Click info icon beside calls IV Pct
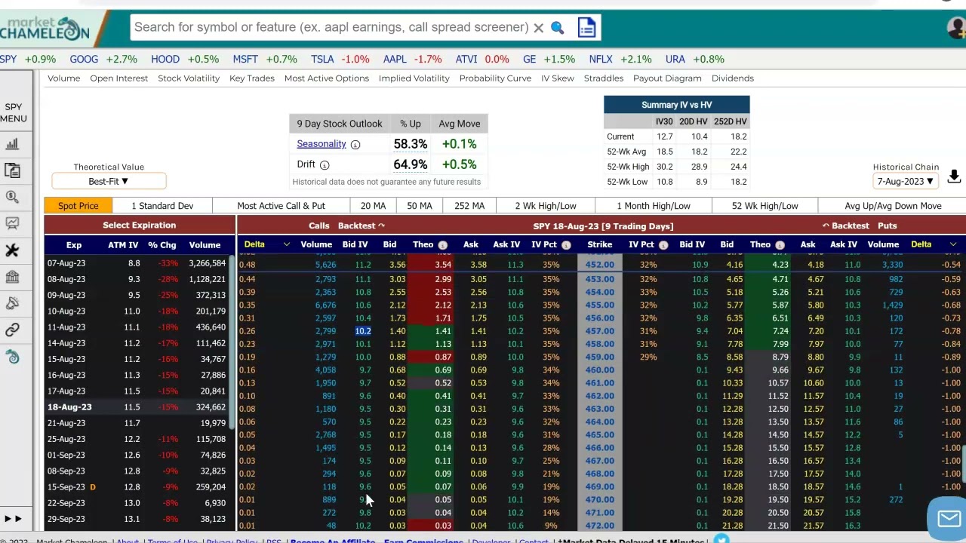966x543 pixels. pyautogui.click(x=566, y=245)
